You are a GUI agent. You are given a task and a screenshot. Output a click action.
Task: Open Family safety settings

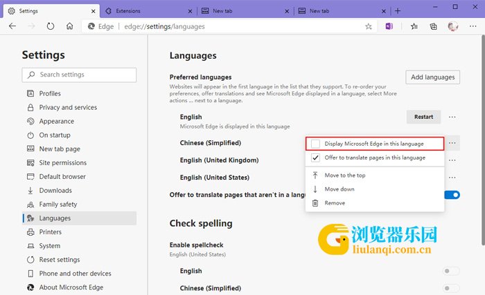80,204
